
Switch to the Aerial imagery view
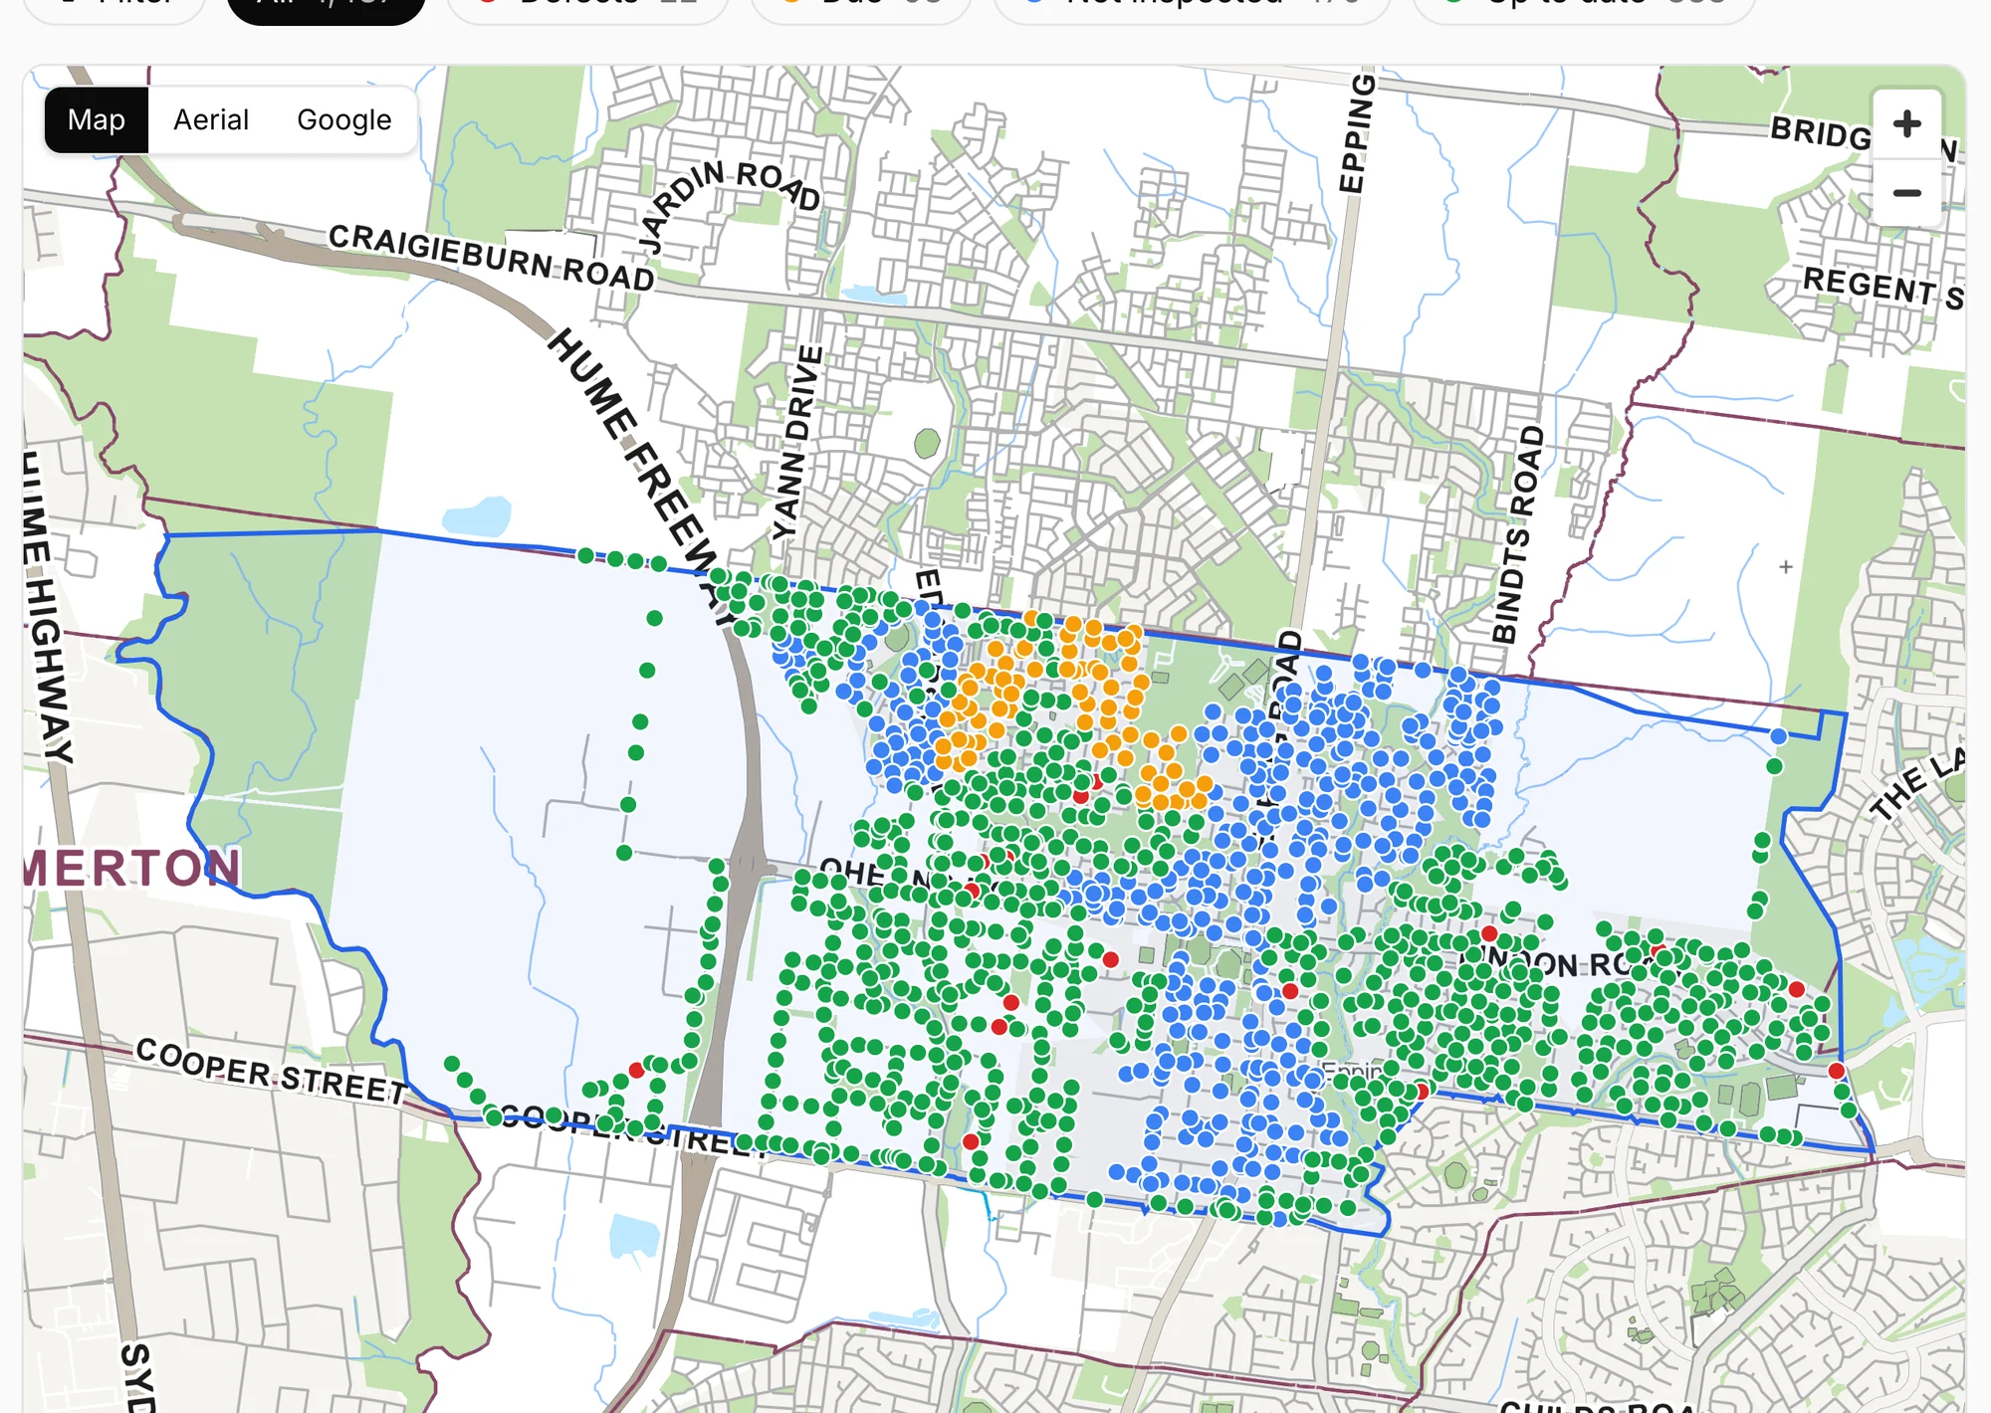(x=211, y=120)
